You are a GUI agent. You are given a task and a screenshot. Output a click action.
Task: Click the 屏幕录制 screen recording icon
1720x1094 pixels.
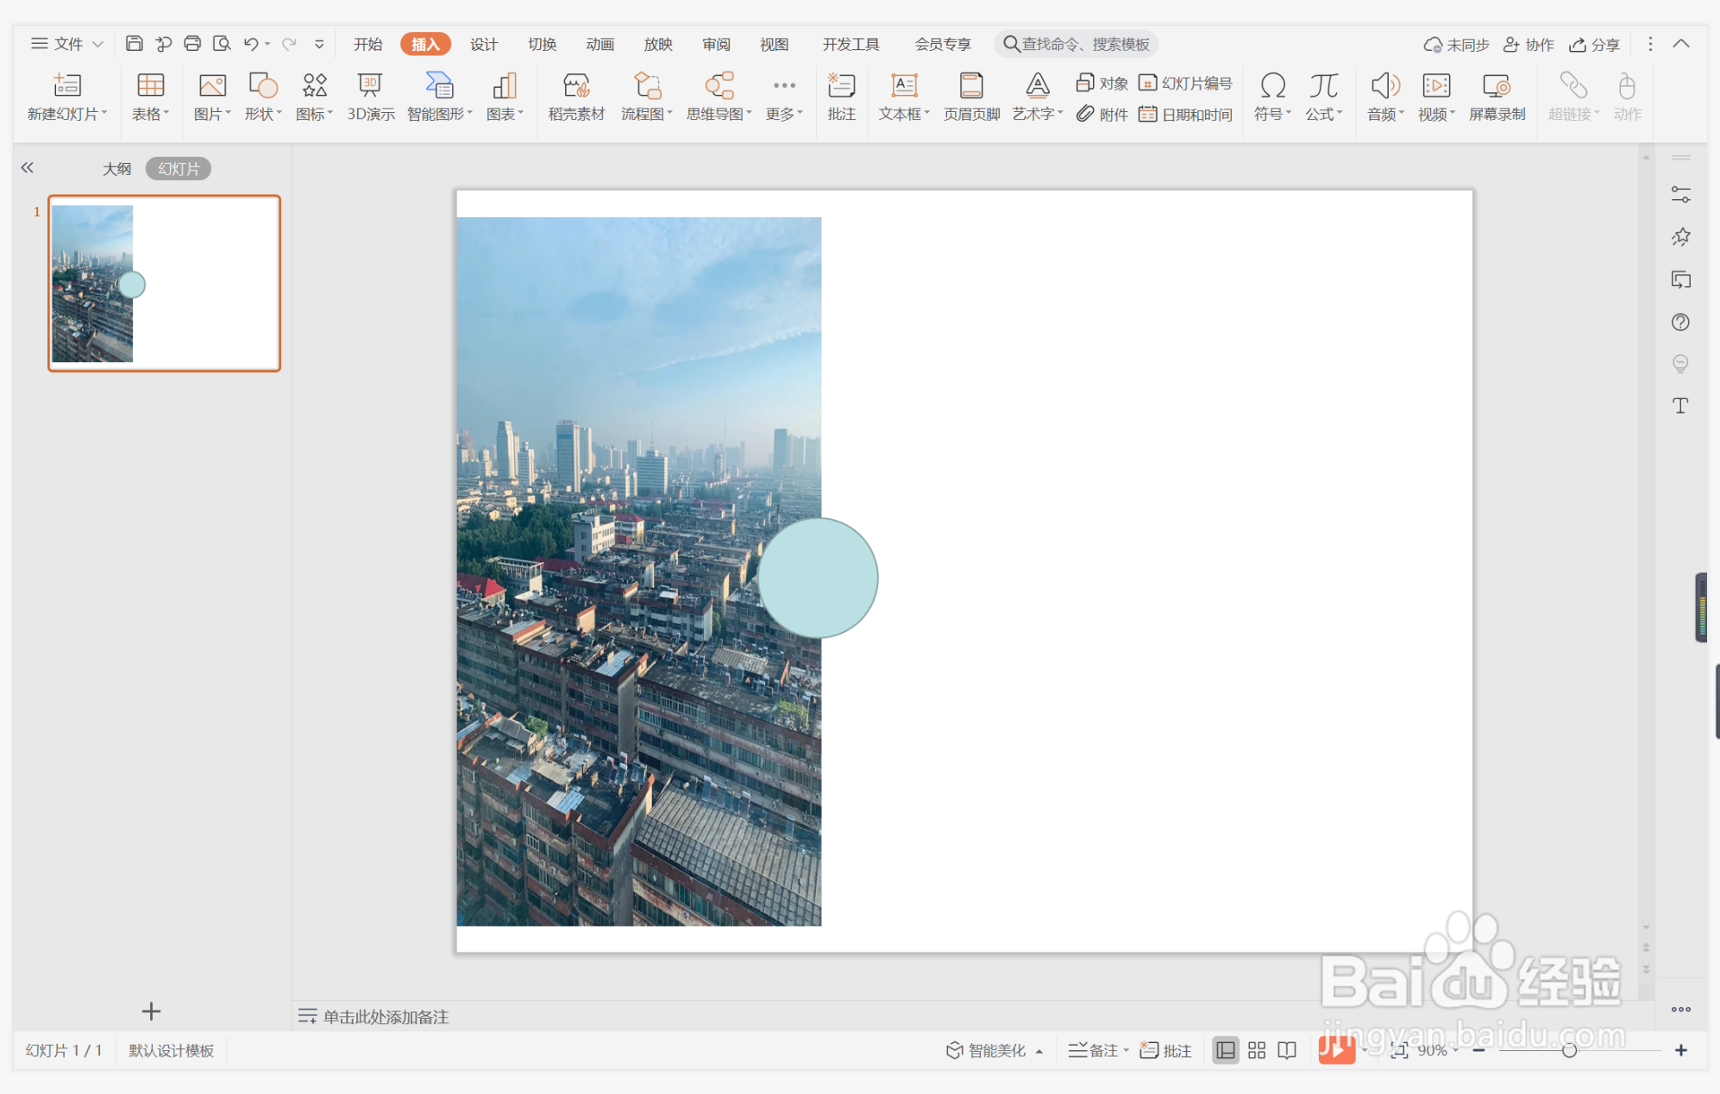point(1497,95)
